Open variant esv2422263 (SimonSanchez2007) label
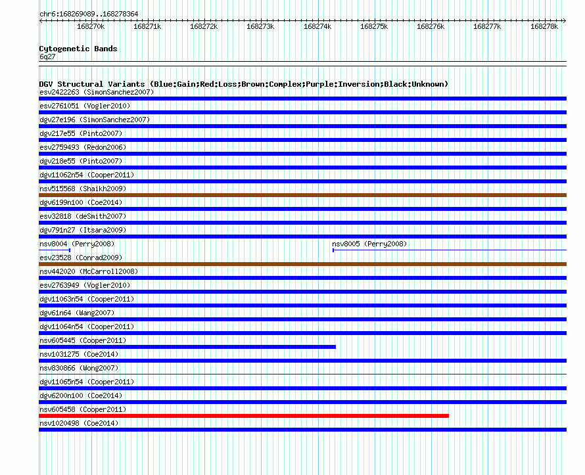Viewport: 585px width, 475px height. coord(97,92)
